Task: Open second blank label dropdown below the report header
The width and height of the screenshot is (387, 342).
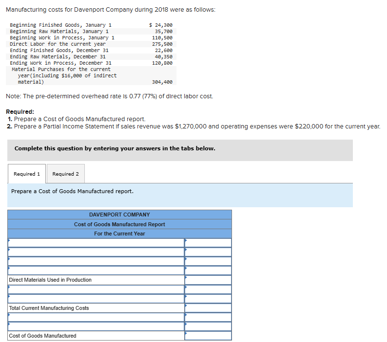Action: click(x=96, y=252)
